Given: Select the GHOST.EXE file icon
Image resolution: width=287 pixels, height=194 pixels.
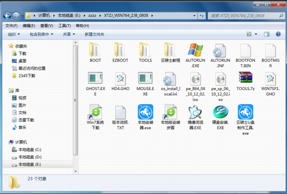Looking at the screenshot, I should pyautogui.click(x=95, y=78).
